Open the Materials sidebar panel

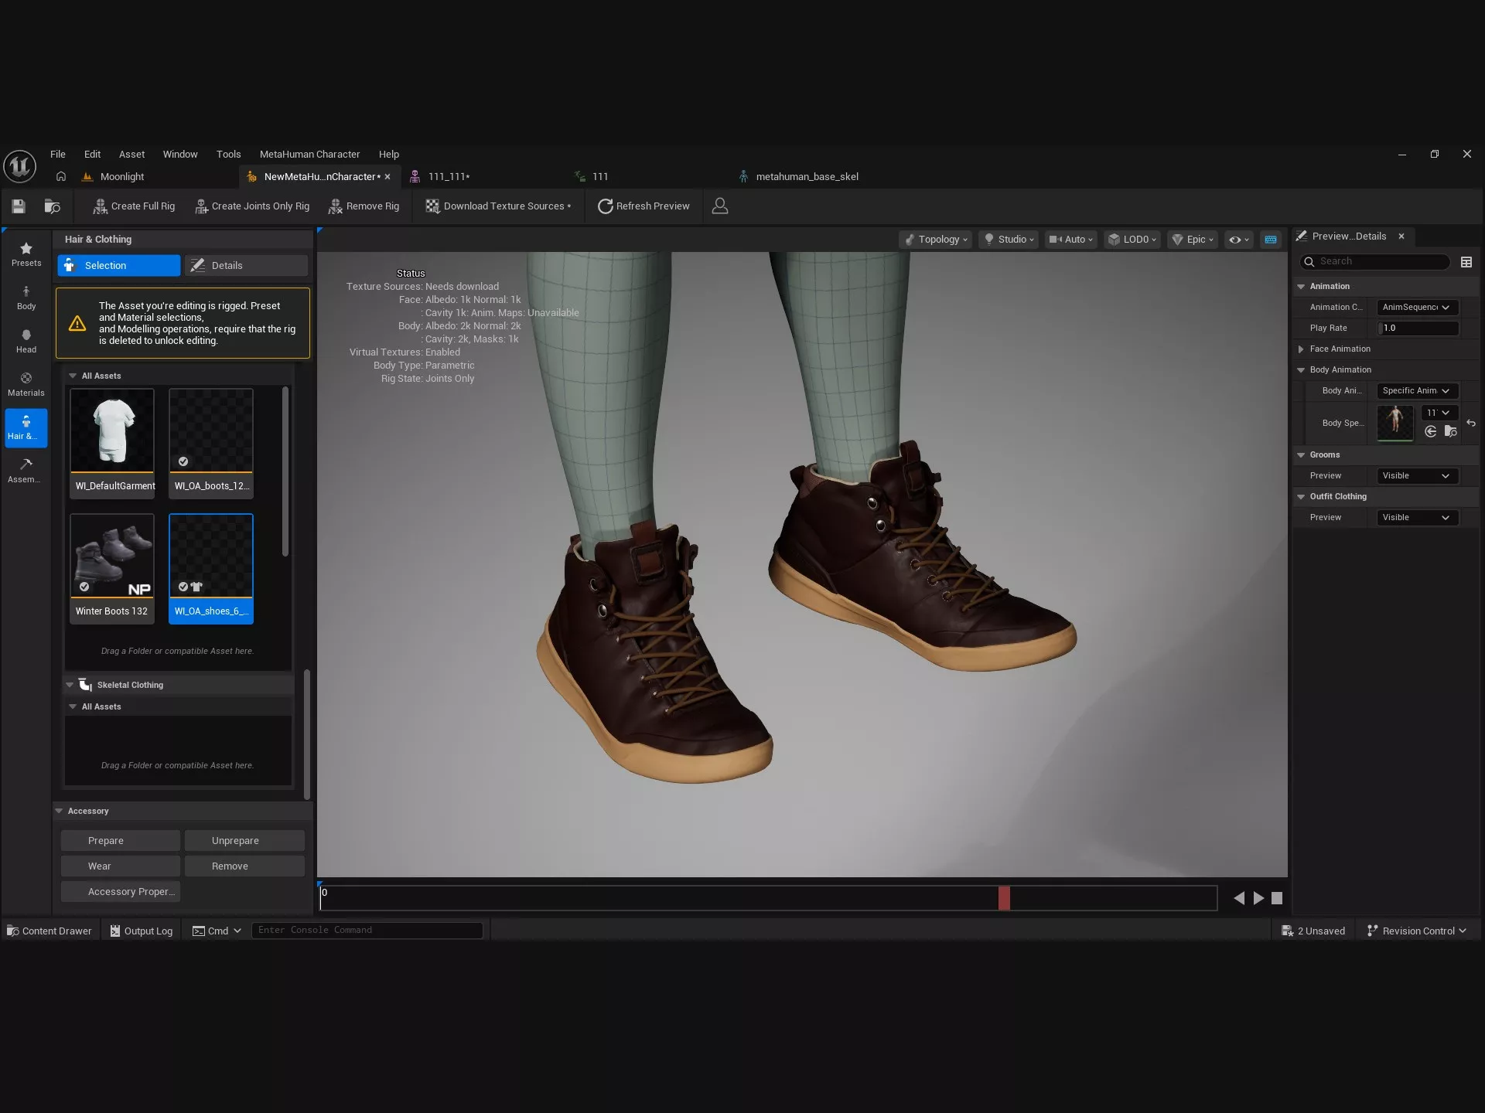click(26, 384)
